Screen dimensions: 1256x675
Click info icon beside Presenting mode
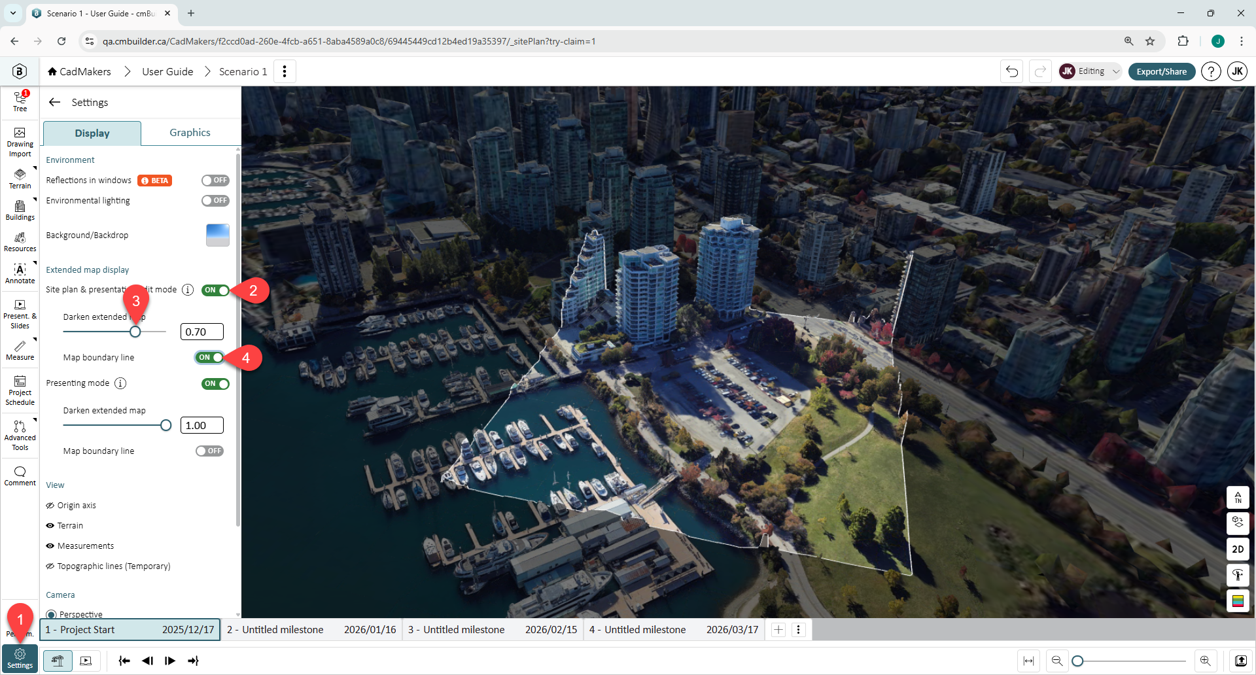point(120,383)
